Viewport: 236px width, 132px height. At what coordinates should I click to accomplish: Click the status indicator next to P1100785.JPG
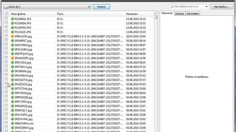[13, 27]
